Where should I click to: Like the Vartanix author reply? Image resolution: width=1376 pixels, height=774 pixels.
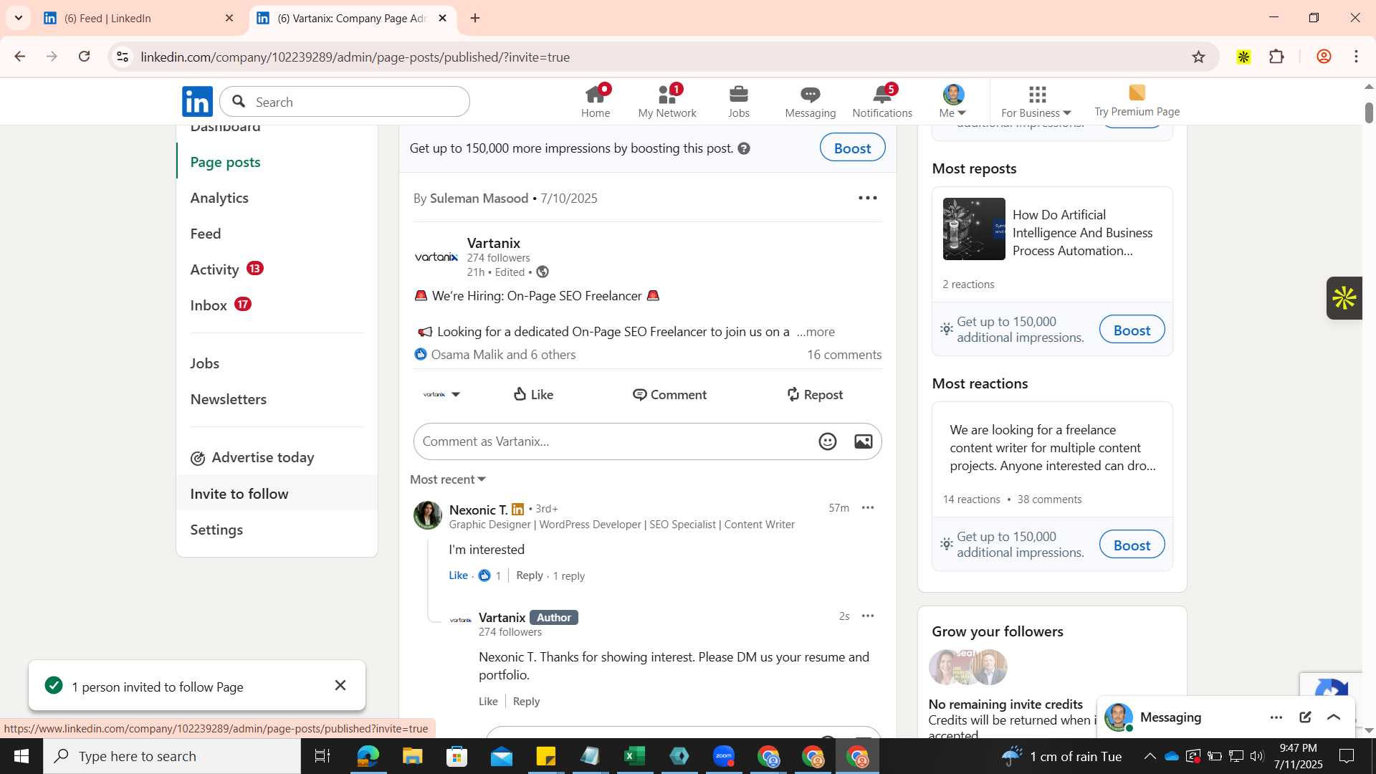click(488, 702)
